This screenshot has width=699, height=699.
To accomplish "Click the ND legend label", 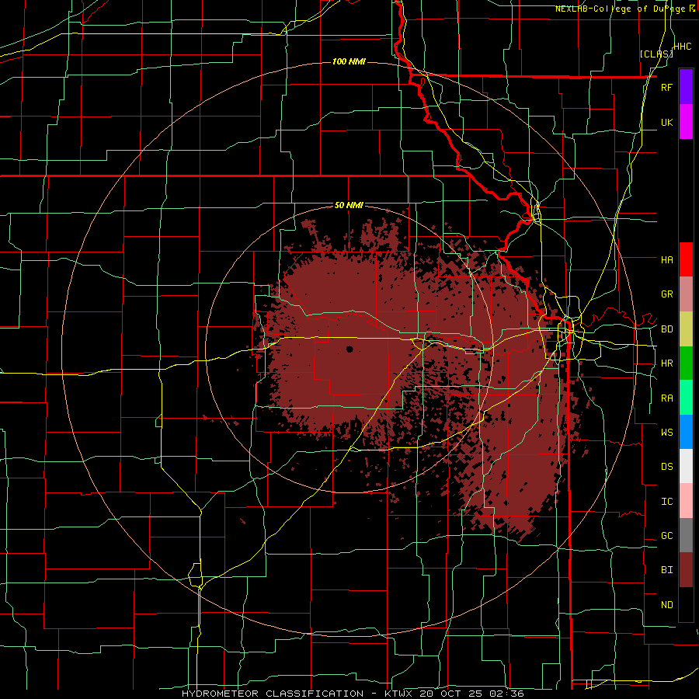I will 666,605.
